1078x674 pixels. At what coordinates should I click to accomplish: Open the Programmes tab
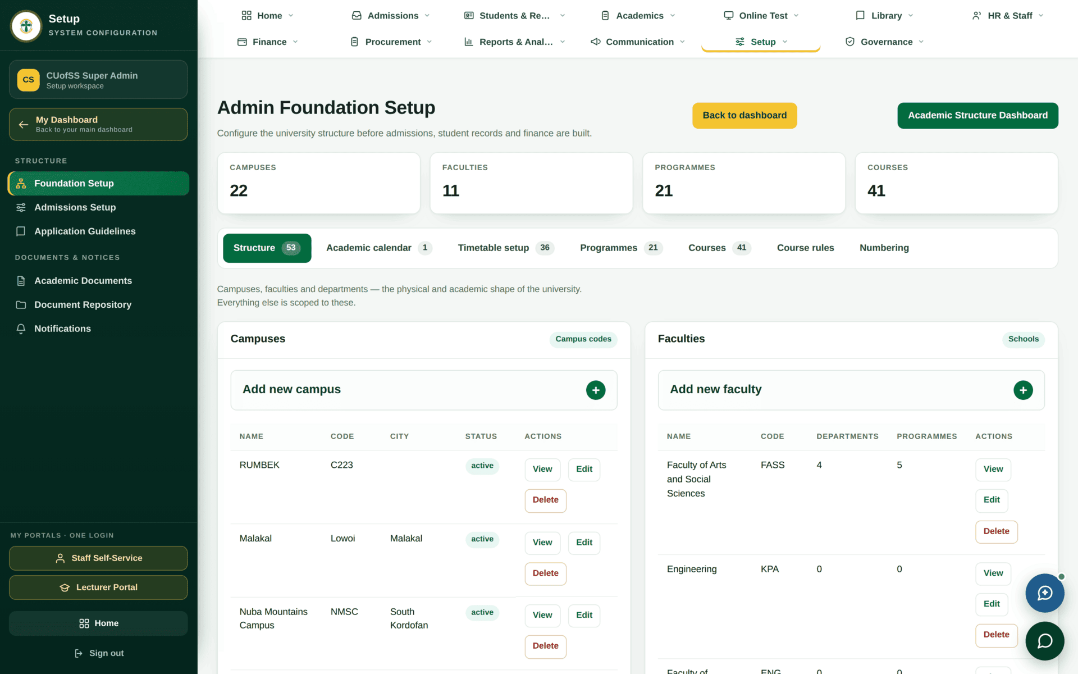click(x=621, y=248)
